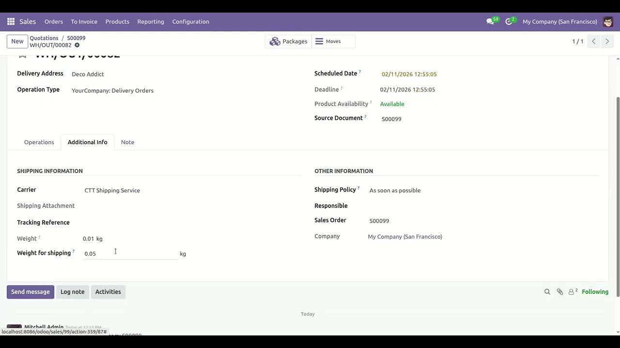Open the gear actions menu next to WH/OUT/00082
This screenshot has width=620, height=348.
click(x=77, y=45)
